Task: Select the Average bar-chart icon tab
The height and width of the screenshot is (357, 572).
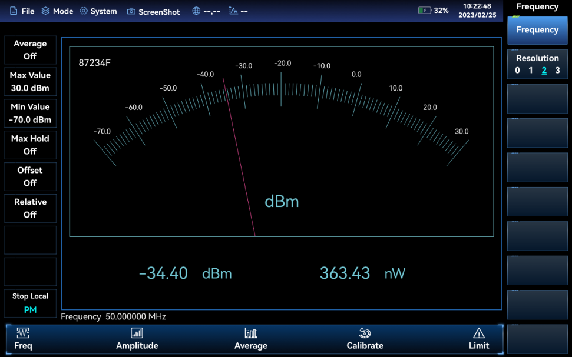Action: (x=250, y=339)
